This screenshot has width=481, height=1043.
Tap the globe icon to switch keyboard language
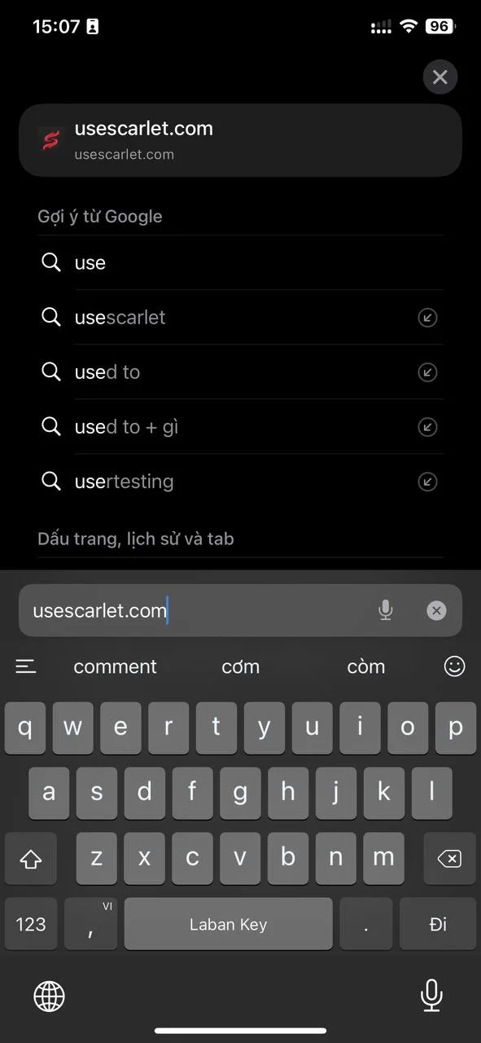49,996
